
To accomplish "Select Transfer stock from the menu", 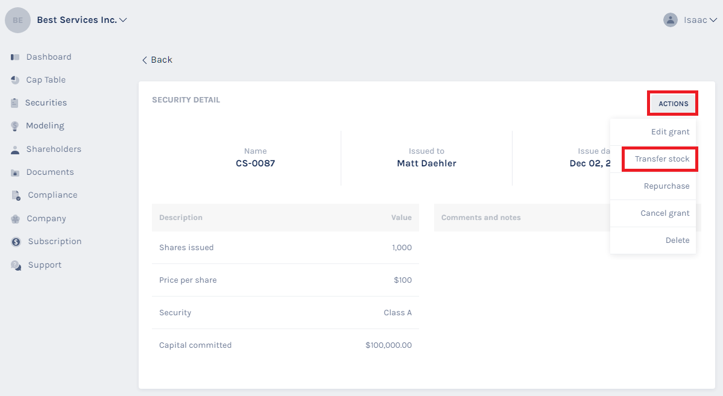I will click(661, 159).
